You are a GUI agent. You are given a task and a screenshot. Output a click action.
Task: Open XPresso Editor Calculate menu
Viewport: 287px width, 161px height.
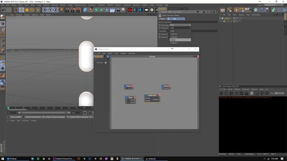(131, 53)
